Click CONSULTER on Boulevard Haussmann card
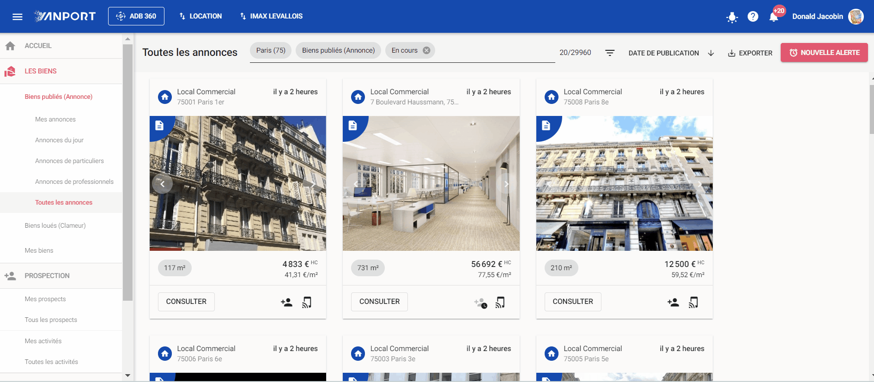874x382 pixels. tap(379, 302)
